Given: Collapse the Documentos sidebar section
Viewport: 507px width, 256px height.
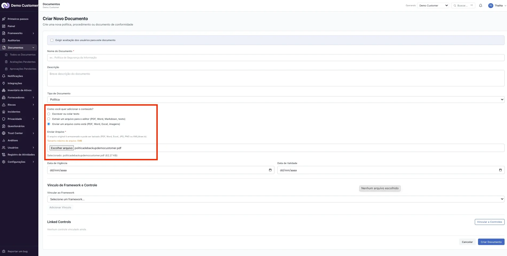Looking at the screenshot, I should (x=33, y=47).
